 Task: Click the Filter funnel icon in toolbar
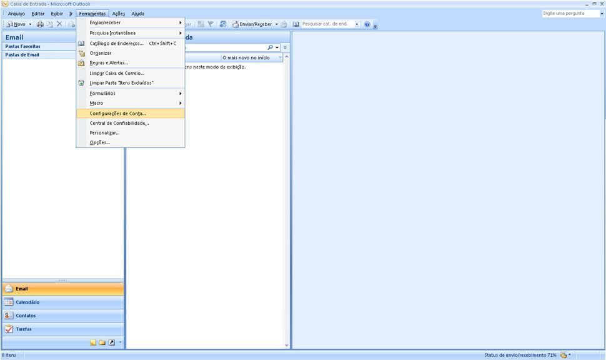(211, 24)
